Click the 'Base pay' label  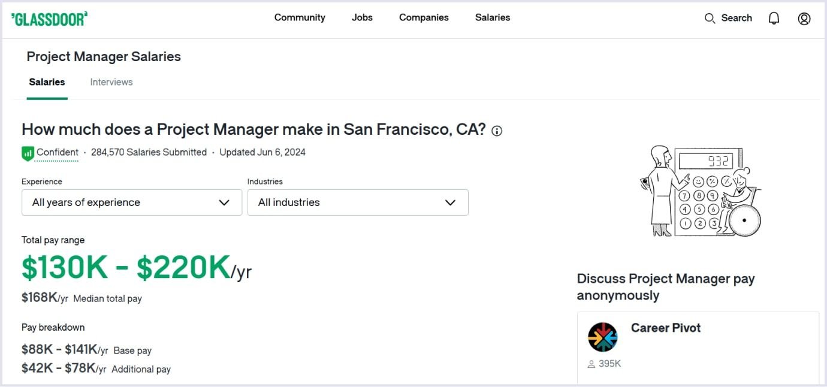click(x=132, y=351)
